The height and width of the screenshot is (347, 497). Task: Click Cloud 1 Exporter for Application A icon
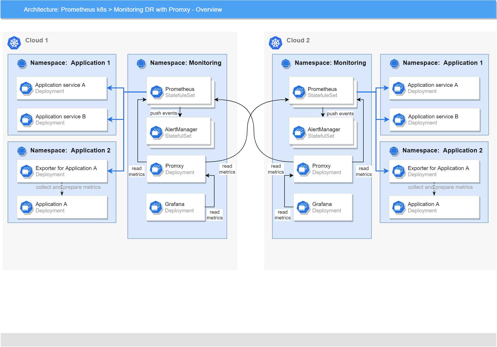pos(26,172)
